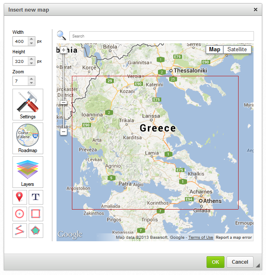
Task: Increase the Width value with up arrow
Action: point(32,39)
